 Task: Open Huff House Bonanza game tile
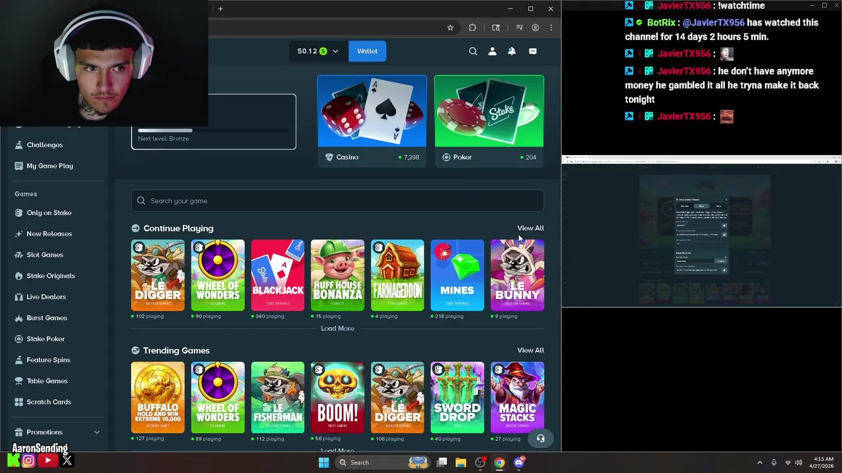pyautogui.click(x=337, y=275)
